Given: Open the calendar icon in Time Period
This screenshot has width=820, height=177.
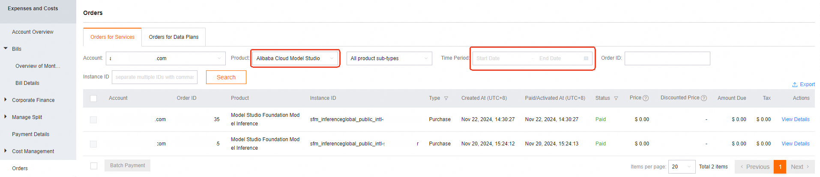Looking at the screenshot, I should (586, 58).
